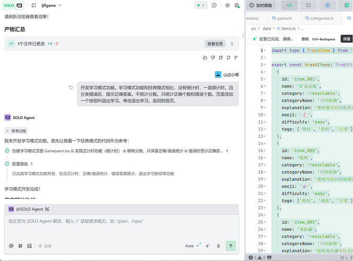The width and height of the screenshot is (353, 261).
Task: Switch to the terminal view icon
Action: click(x=309, y=5)
